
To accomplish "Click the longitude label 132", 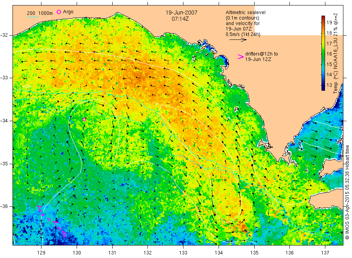I will 148,253.
